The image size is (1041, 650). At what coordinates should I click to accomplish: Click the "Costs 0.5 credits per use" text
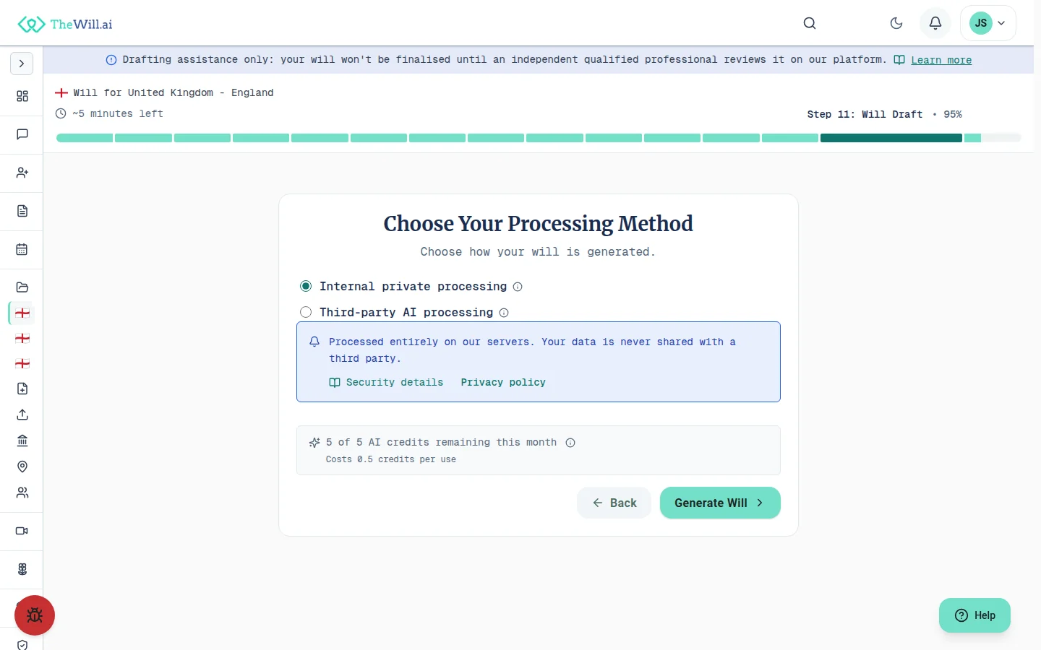pos(391,459)
